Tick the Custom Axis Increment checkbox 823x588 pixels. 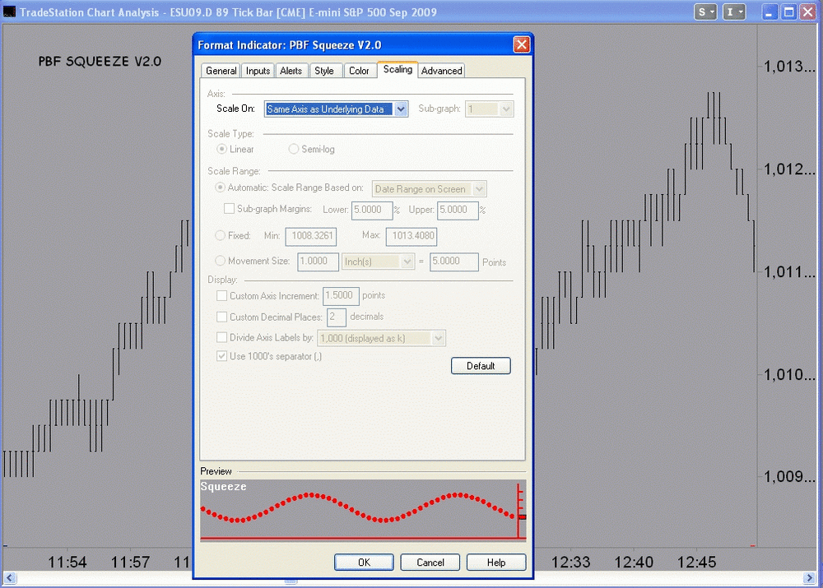click(222, 296)
